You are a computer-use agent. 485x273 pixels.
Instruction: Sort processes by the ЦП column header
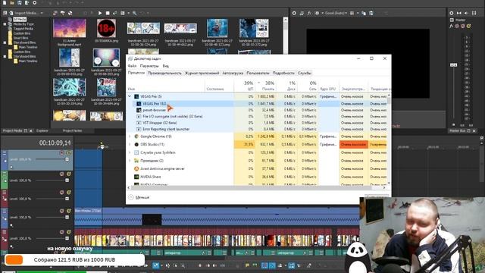(x=245, y=86)
